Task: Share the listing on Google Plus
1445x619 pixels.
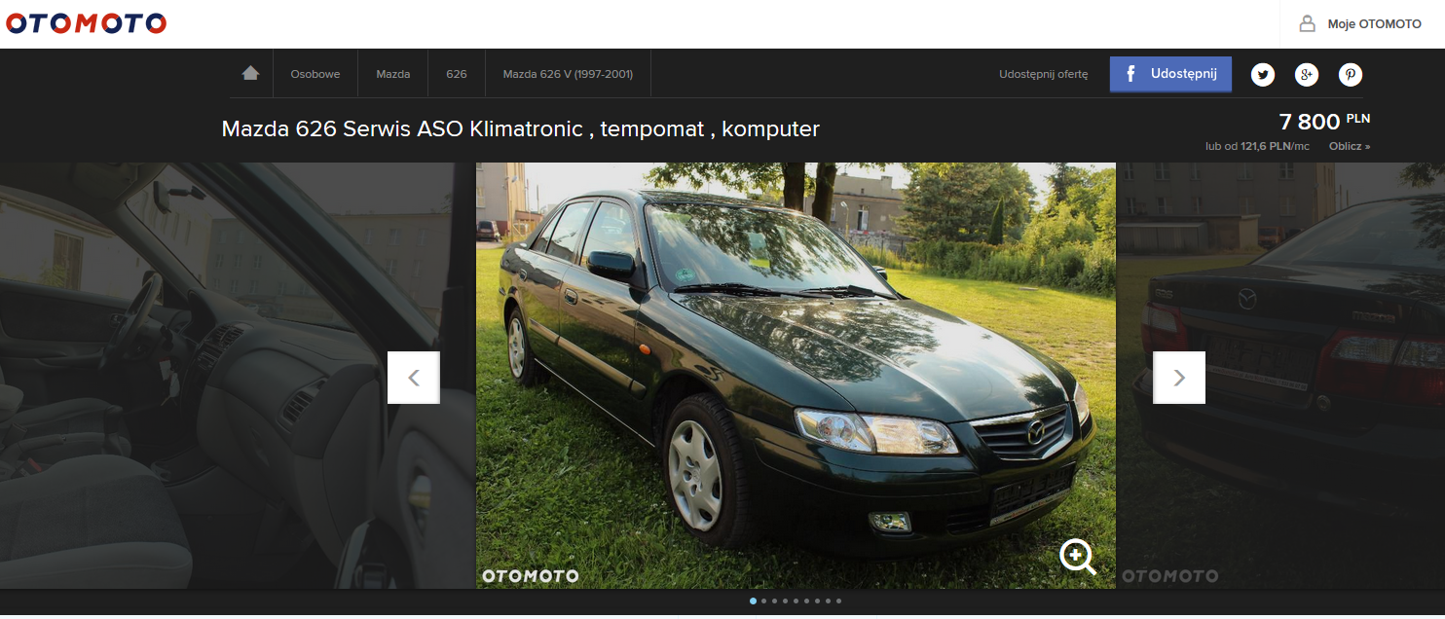Action: [x=1306, y=75]
